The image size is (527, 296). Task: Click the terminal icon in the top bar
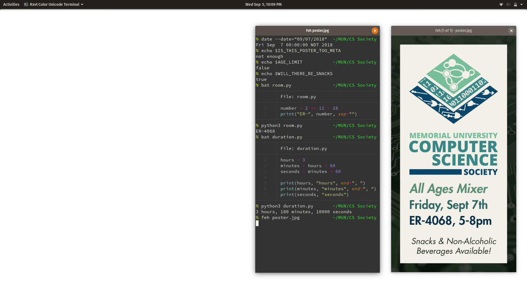[26, 4]
